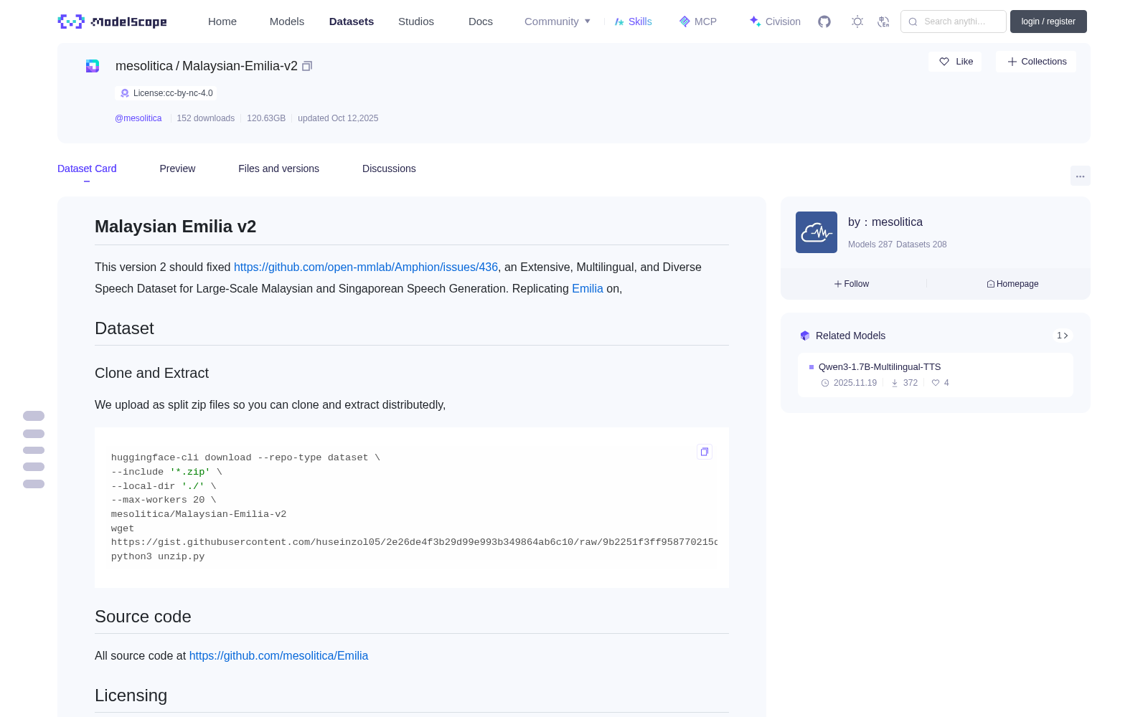This screenshot has width=1148, height=717.
Task: Open the Models nav item
Action: click(x=287, y=22)
